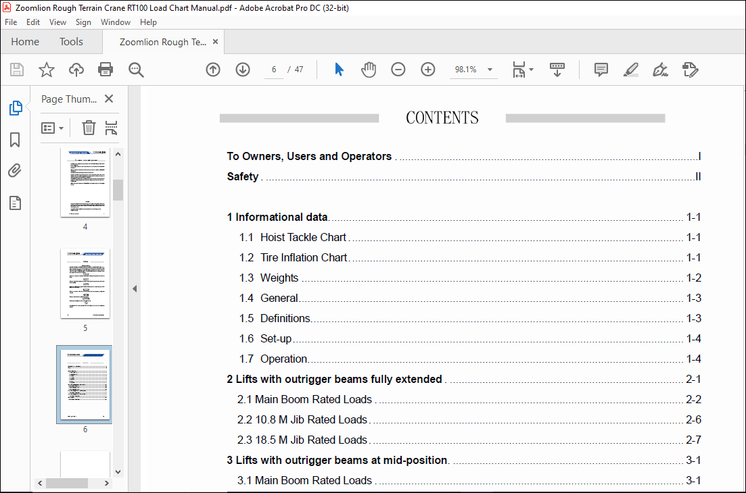746x493 pixels.
Task: Share the document via cloud
Action: pos(76,69)
